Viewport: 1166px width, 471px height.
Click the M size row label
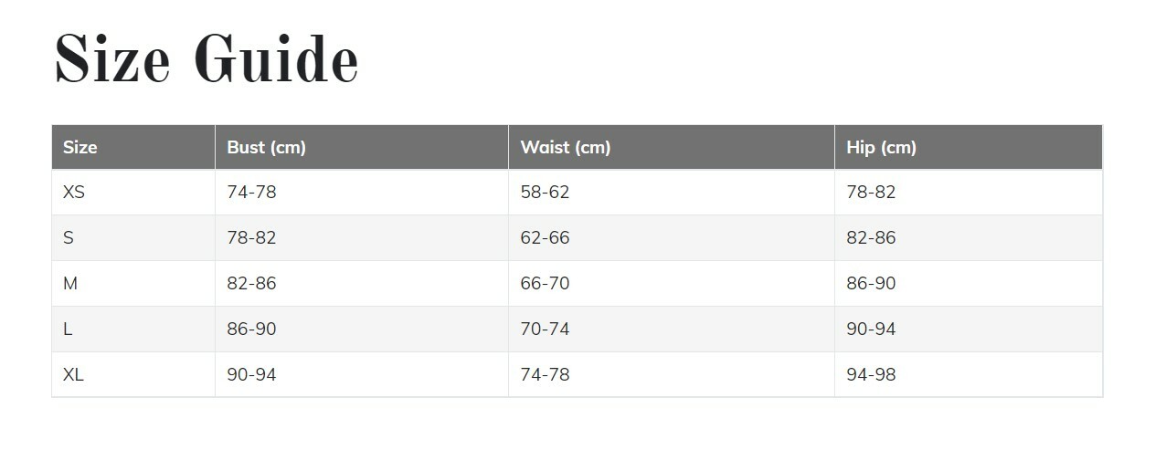70,284
